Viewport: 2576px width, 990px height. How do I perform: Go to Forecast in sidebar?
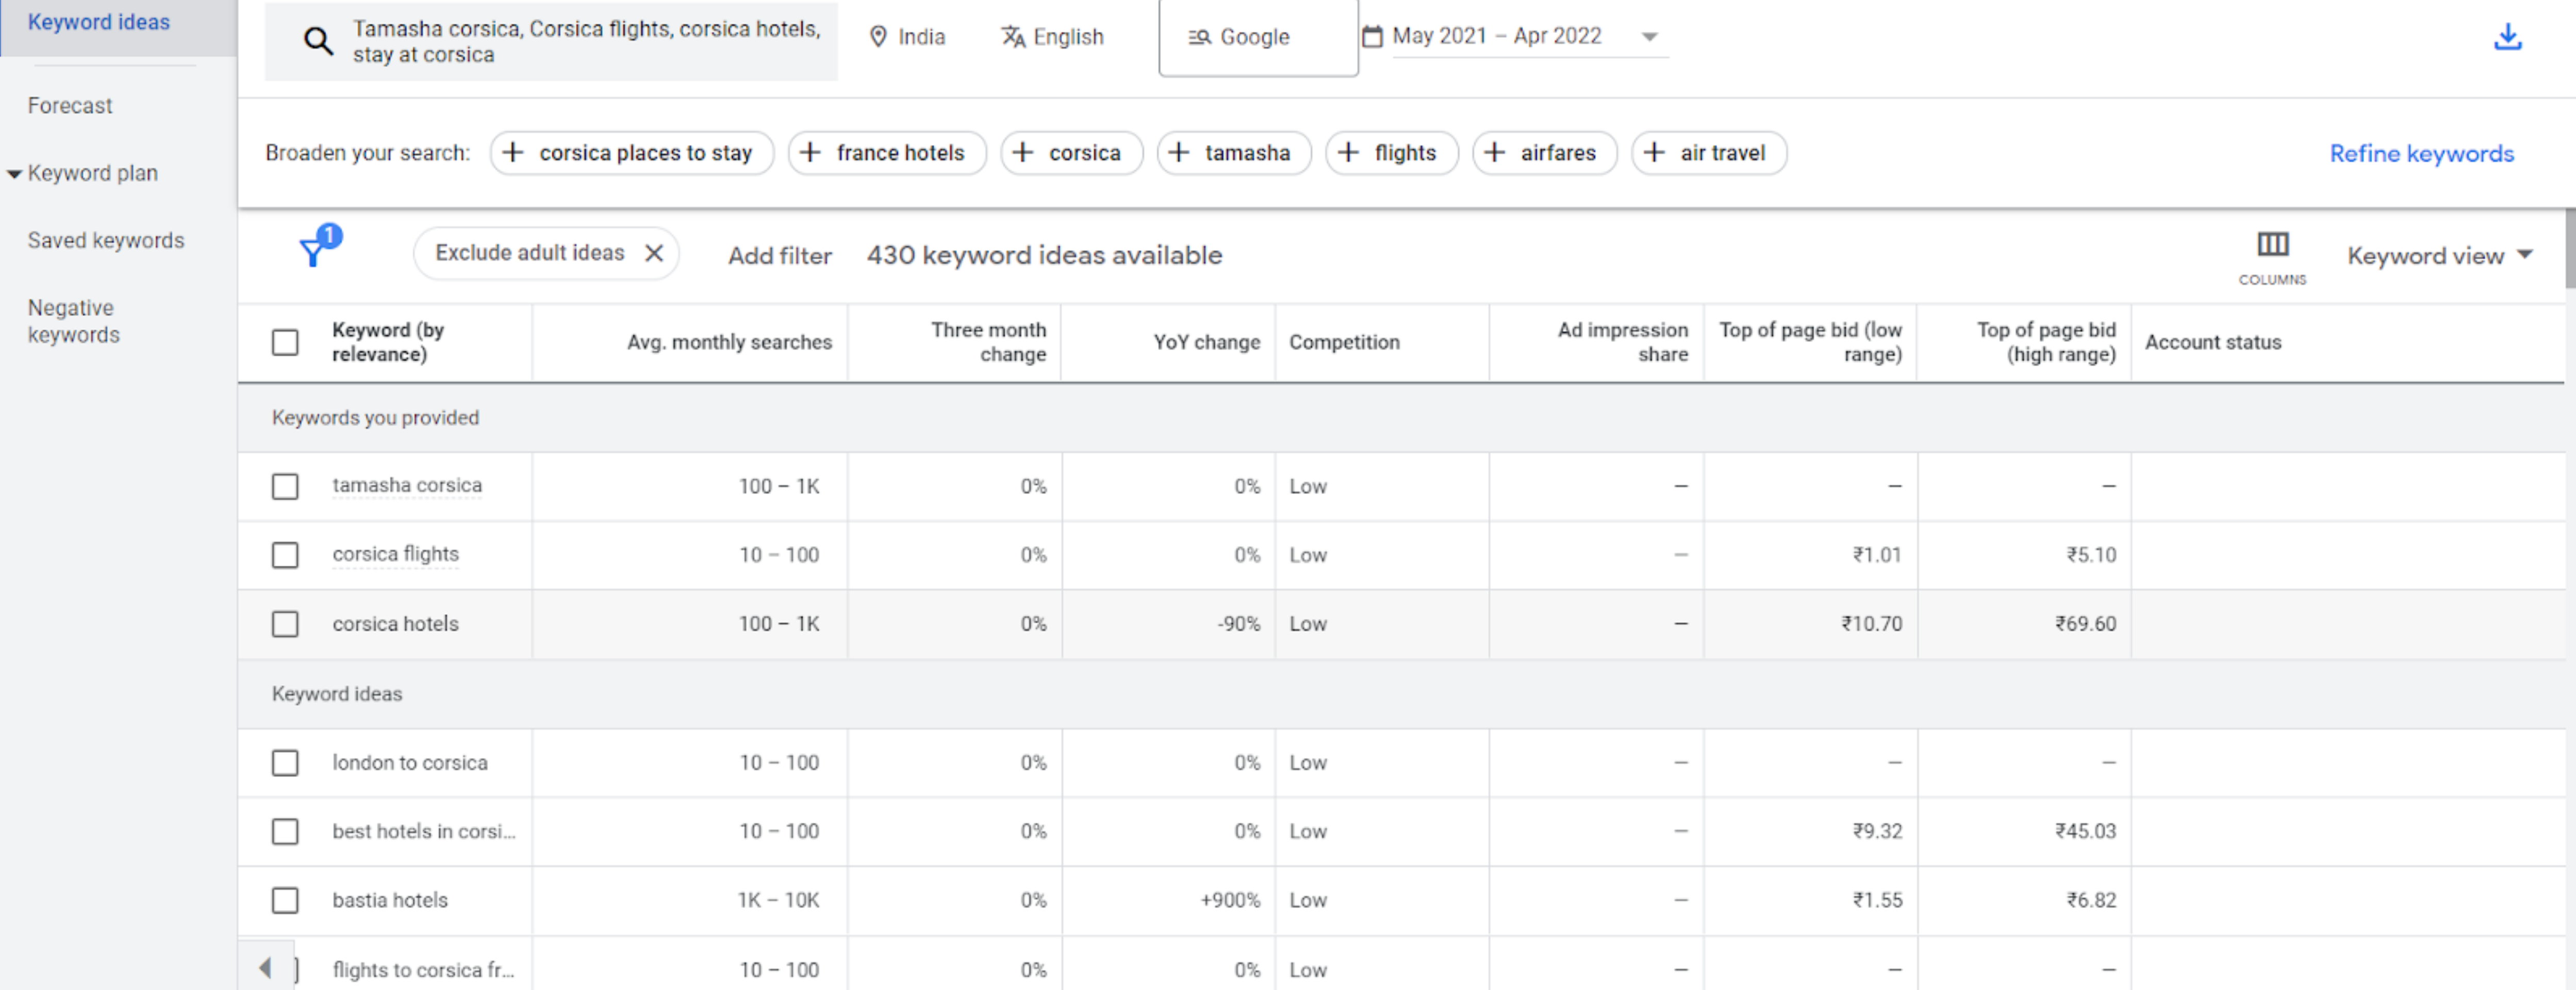pyautogui.click(x=70, y=106)
